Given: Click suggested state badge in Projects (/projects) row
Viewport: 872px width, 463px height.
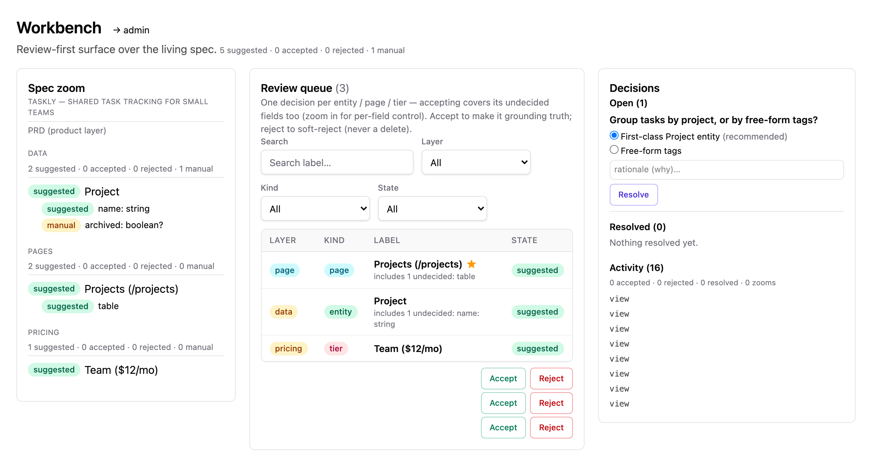Looking at the screenshot, I should coord(537,270).
